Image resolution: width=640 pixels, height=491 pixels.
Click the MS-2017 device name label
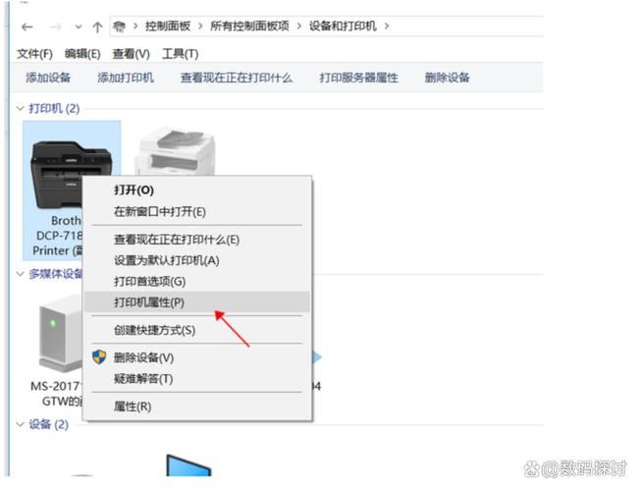[x=56, y=394]
